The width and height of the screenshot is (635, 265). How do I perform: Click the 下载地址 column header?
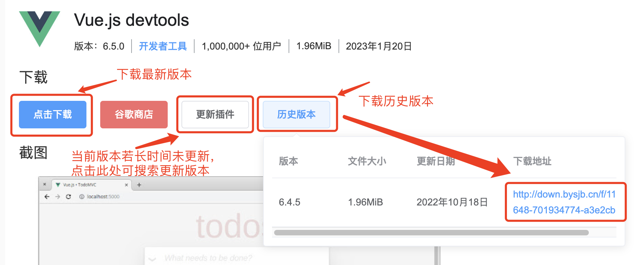(x=532, y=161)
